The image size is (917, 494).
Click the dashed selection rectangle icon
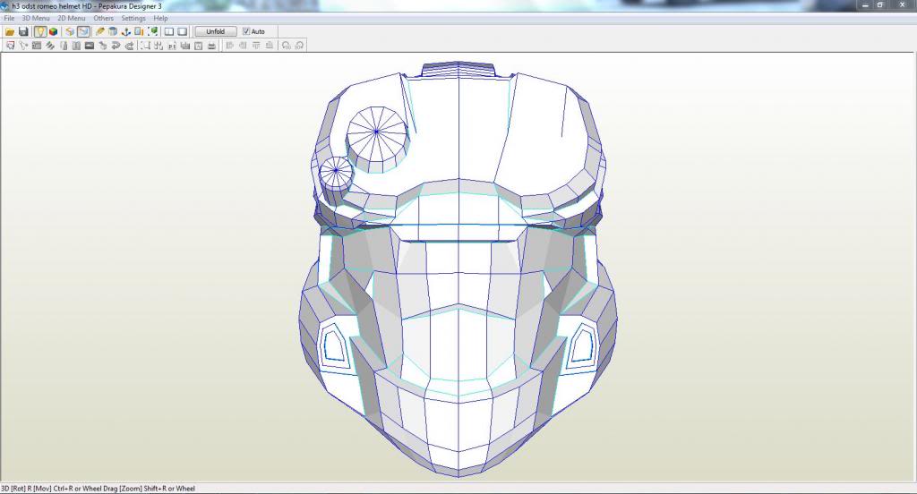click(146, 46)
